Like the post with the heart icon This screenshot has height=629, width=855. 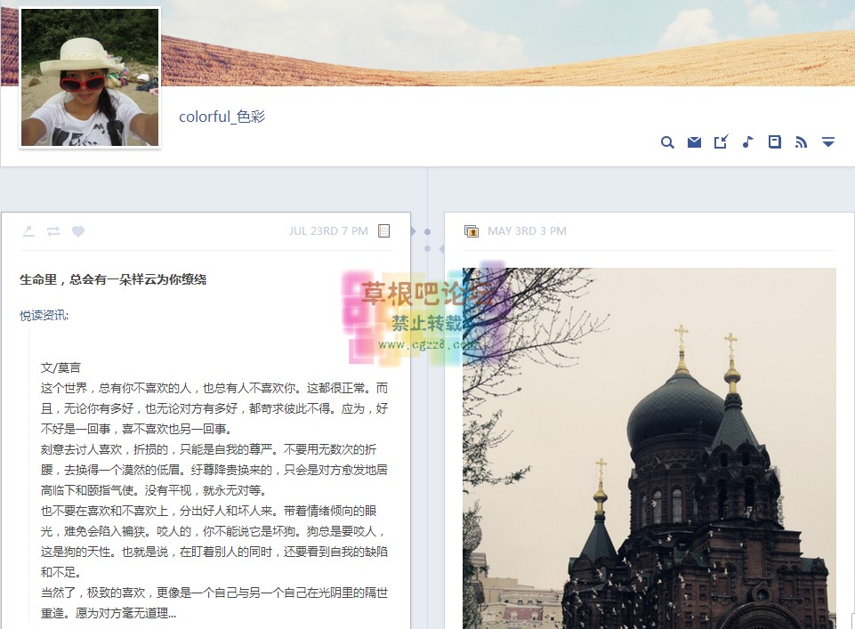(x=78, y=231)
